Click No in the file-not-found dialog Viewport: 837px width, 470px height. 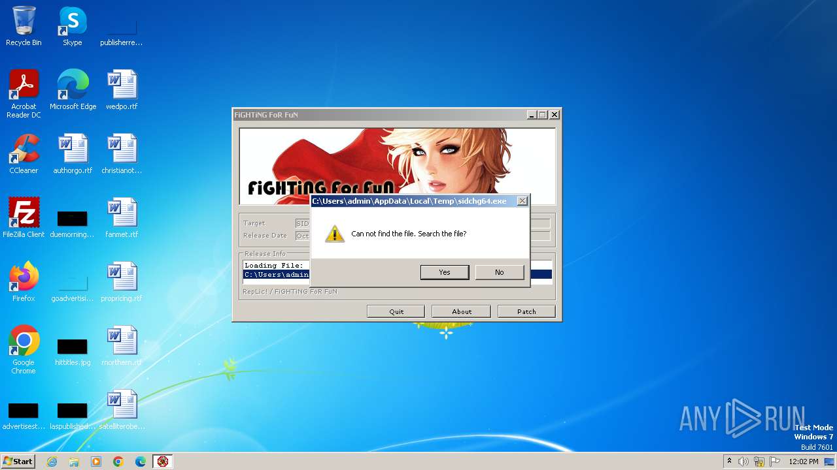pyautogui.click(x=499, y=272)
